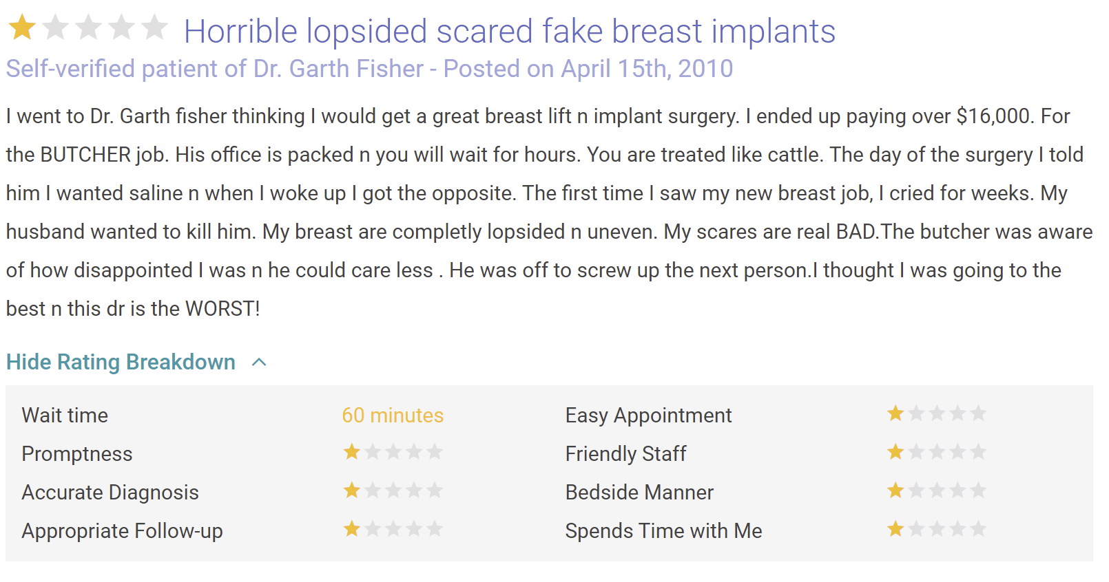Collapse the rating breakdown chevron
The image size is (1109, 582).
[x=259, y=363]
